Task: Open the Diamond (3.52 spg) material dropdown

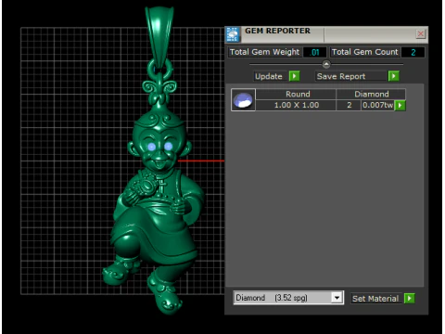Action: (x=337, y=298)
